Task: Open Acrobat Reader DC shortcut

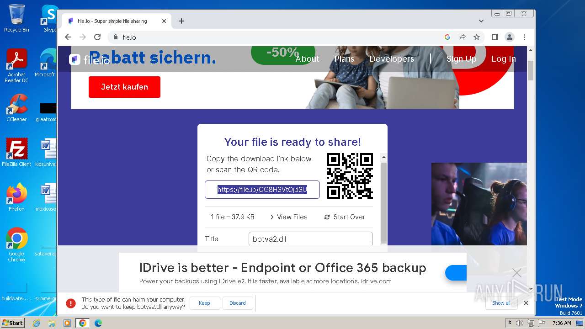Action: coord(16,66)
